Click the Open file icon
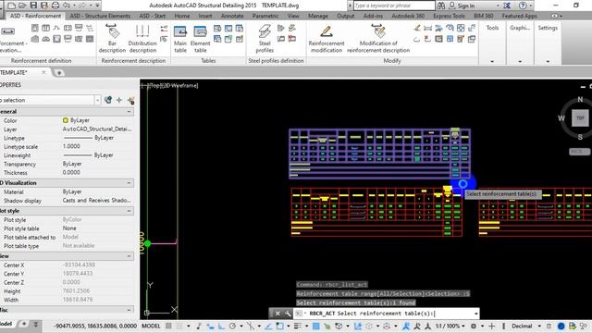This screenshot has height=333, width=592. [x=22, y=6]
